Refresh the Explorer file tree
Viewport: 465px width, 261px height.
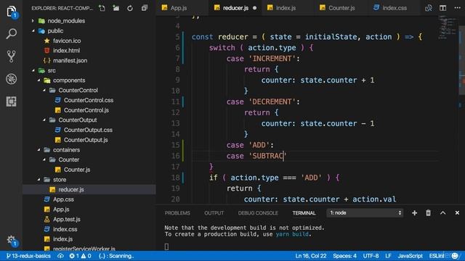click(x=130, y=8)
